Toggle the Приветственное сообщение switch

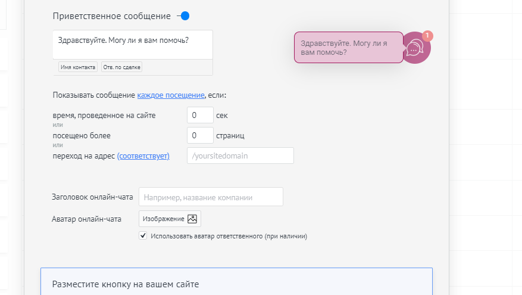pyautogui.click(x=183, y=16)
